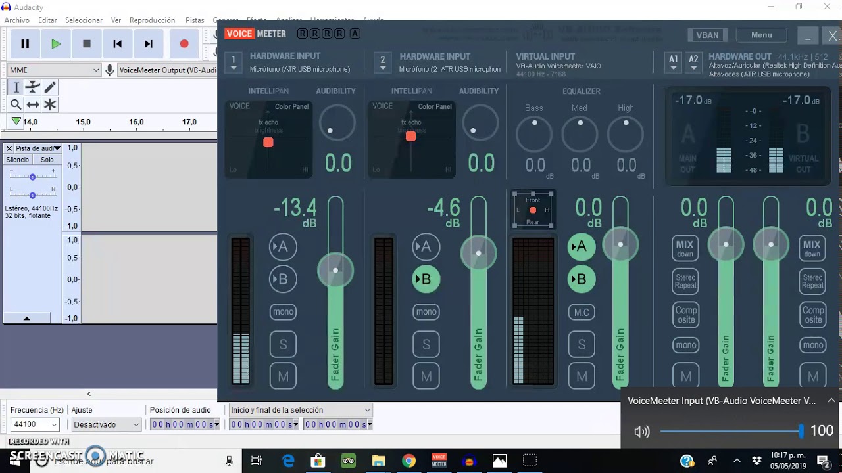Click the High equalizer knob
This screenshot has height=473, width=842.
point(626,133)
